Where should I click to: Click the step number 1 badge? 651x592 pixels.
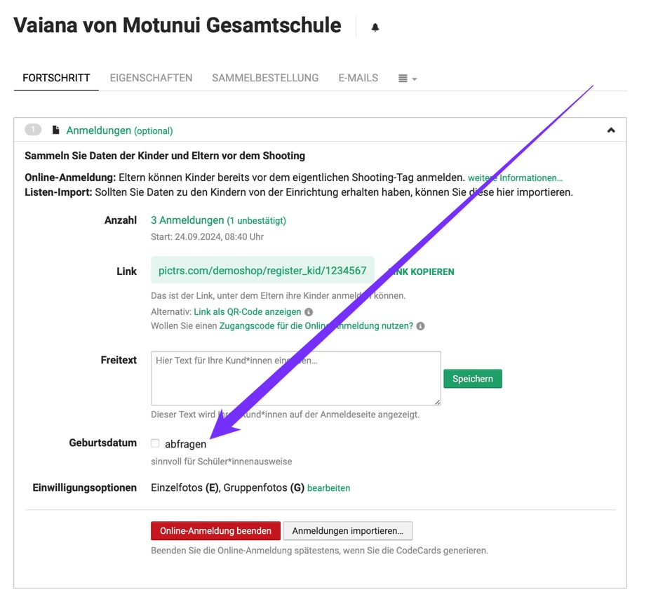tap(33, 130)
